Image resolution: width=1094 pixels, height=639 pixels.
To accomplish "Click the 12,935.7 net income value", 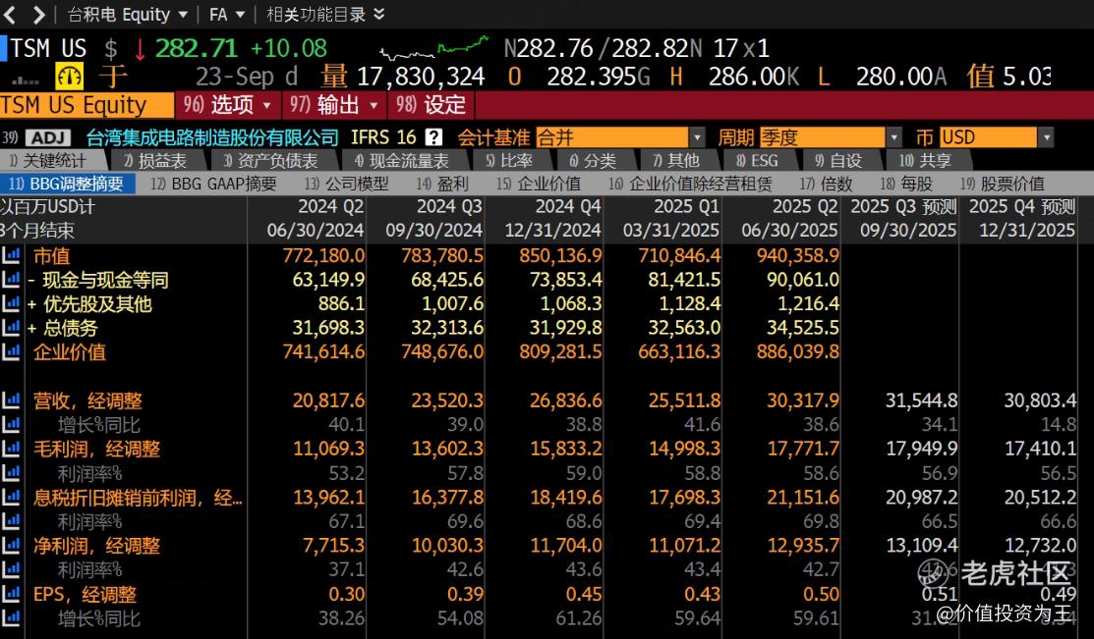I will [803, 546].
